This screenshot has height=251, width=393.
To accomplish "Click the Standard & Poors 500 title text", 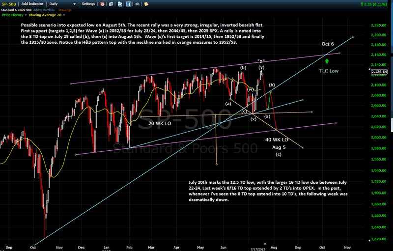I will click(16, 10).
